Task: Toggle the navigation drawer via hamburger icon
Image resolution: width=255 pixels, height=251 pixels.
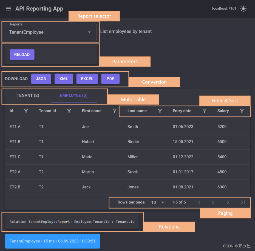Action: 8,9
